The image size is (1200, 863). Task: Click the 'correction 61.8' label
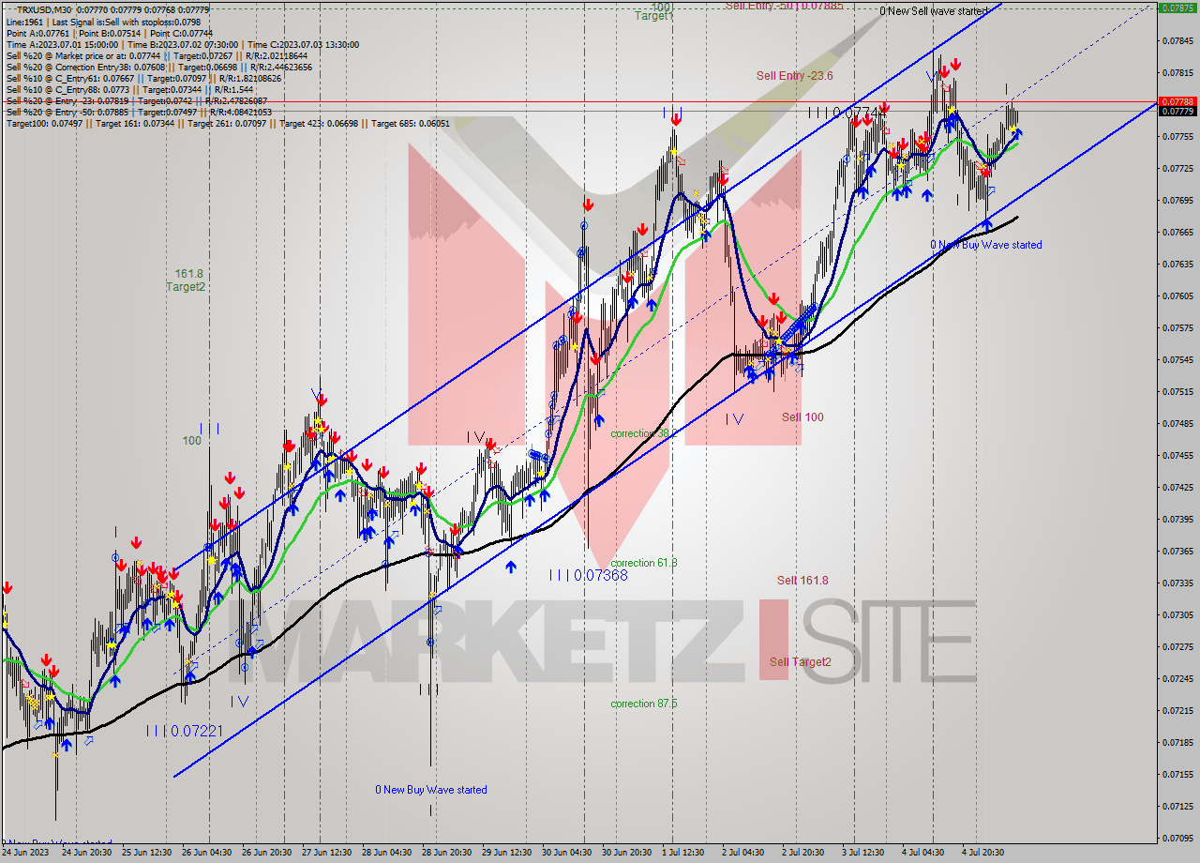pos(643,563)
